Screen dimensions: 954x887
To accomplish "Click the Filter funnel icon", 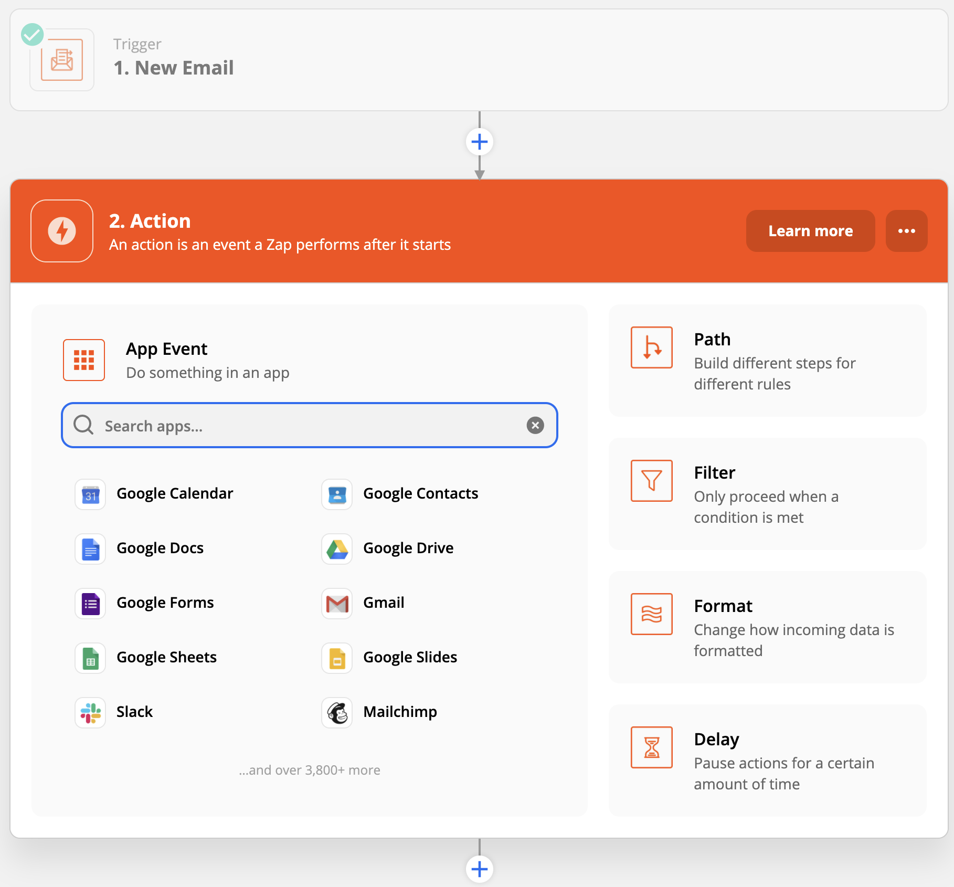I will pos(652,481).
